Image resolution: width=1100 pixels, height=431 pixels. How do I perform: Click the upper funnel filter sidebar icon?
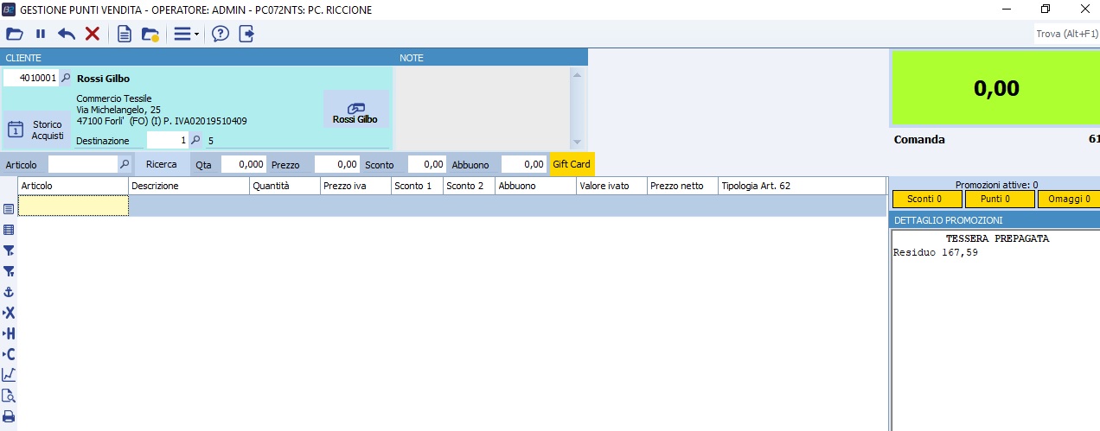(9, 250)
